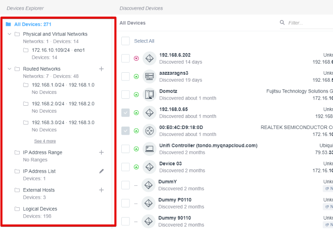The image size is (333, 229).
Task: Select the 172.16.10.109/24 eno1 network
Action: tap(58, 50)
